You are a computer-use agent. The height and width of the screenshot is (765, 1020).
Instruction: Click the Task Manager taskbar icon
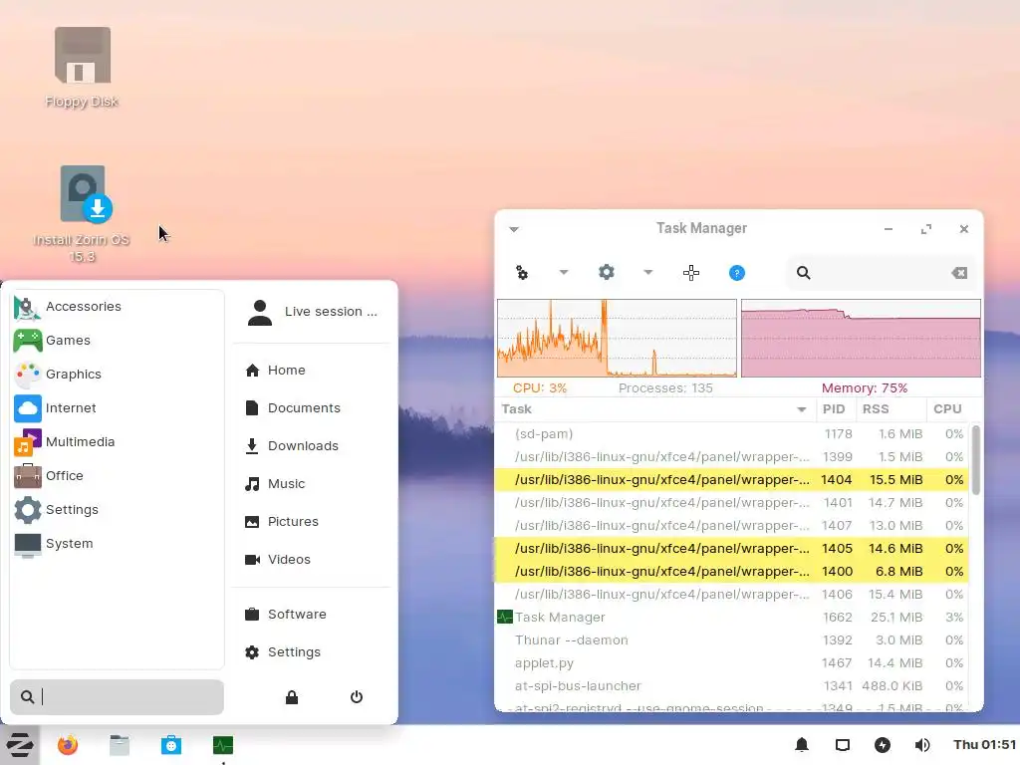[x=223, y=745]
